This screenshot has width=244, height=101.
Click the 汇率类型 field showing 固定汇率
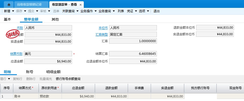coord(133,34)
